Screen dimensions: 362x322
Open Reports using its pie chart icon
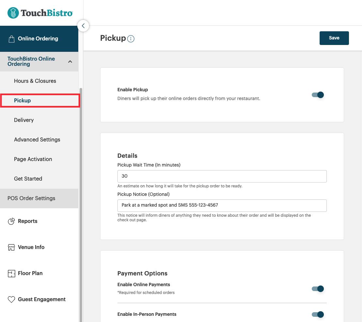(x=11, y=221)
